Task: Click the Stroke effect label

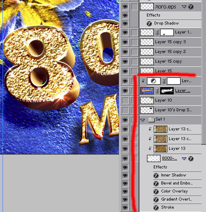Action: (x=167, y=207)
